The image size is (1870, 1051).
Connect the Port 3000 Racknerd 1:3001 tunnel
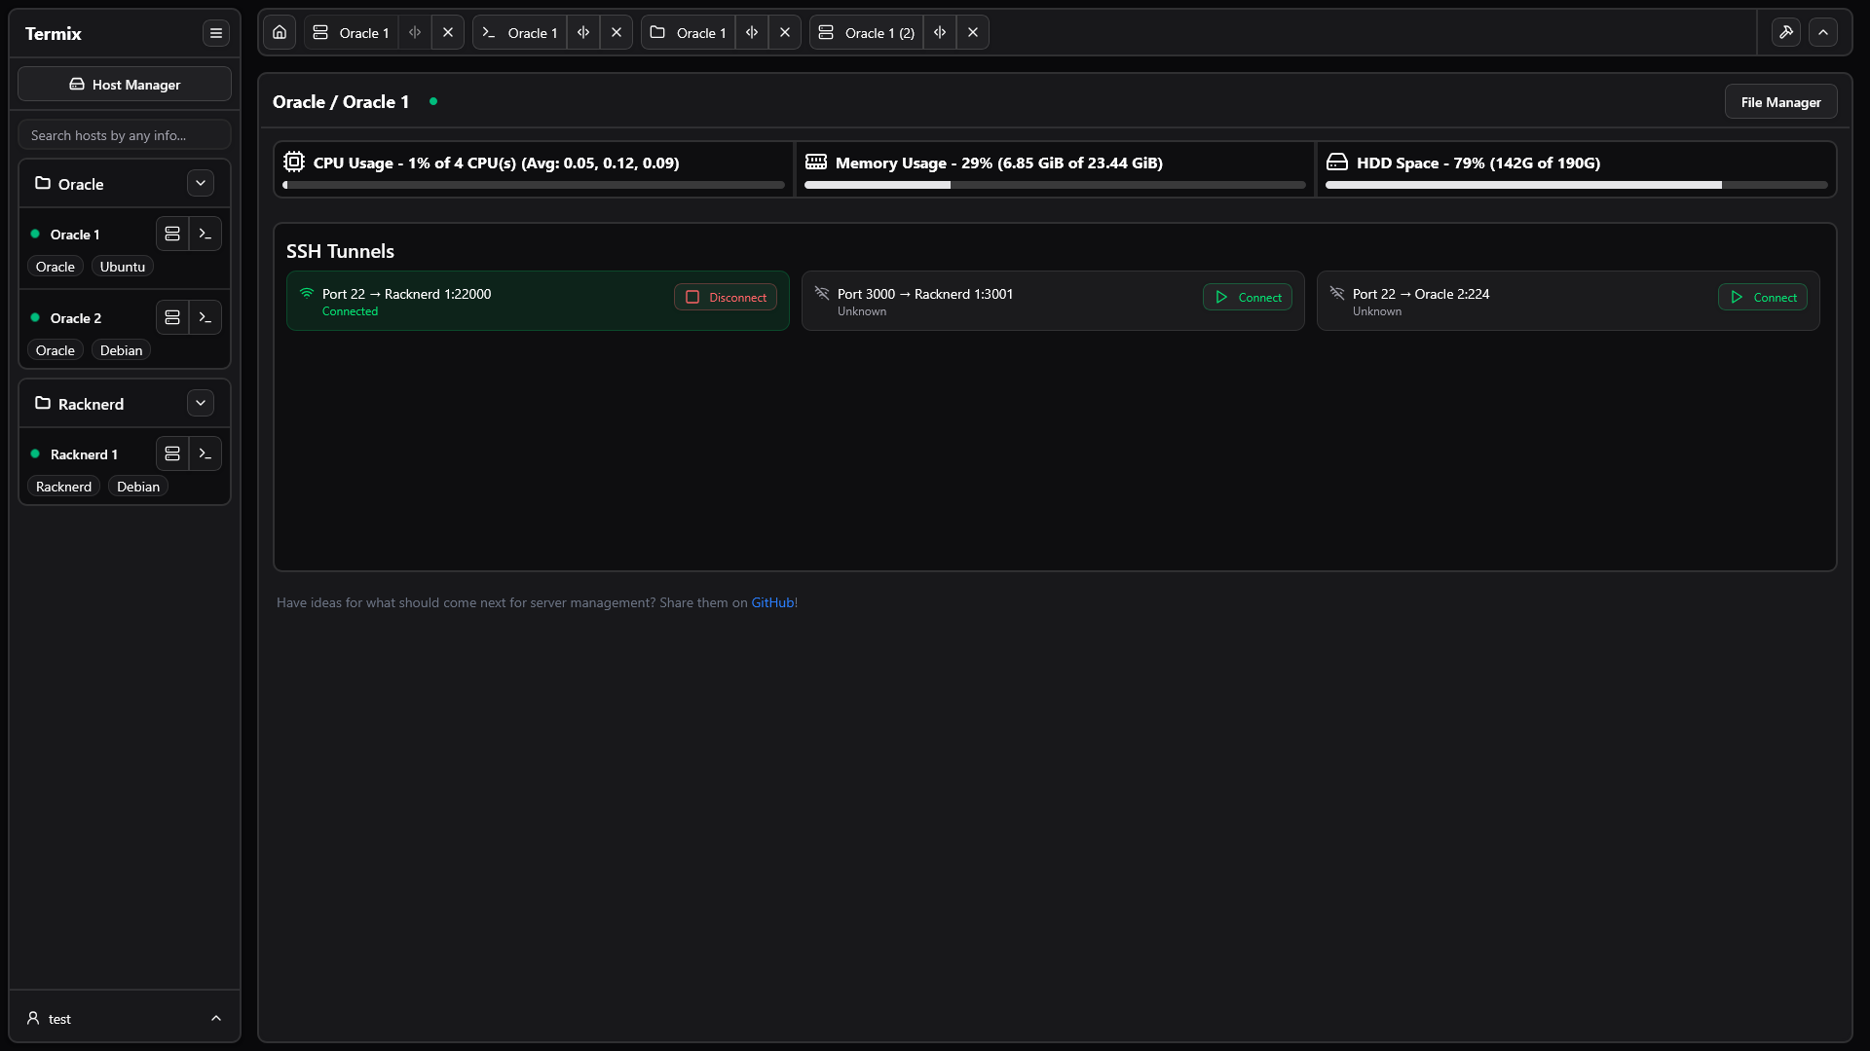coord(1248,298)
